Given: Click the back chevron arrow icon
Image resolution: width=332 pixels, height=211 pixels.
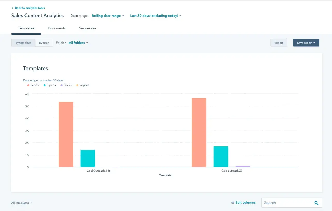Looking at the screenshot, I should (12, 8).
